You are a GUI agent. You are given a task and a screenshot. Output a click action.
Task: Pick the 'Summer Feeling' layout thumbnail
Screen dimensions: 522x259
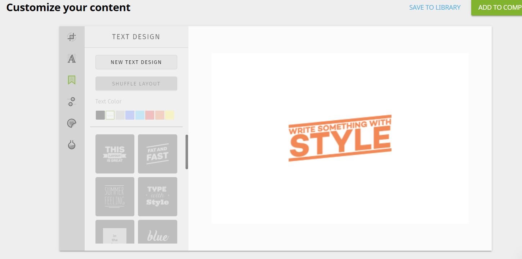(x=115, y=196)
